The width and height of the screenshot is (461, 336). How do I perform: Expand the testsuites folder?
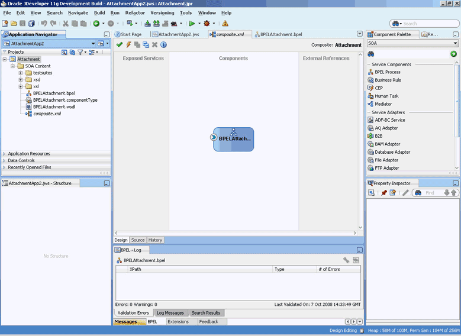point(21,73)
